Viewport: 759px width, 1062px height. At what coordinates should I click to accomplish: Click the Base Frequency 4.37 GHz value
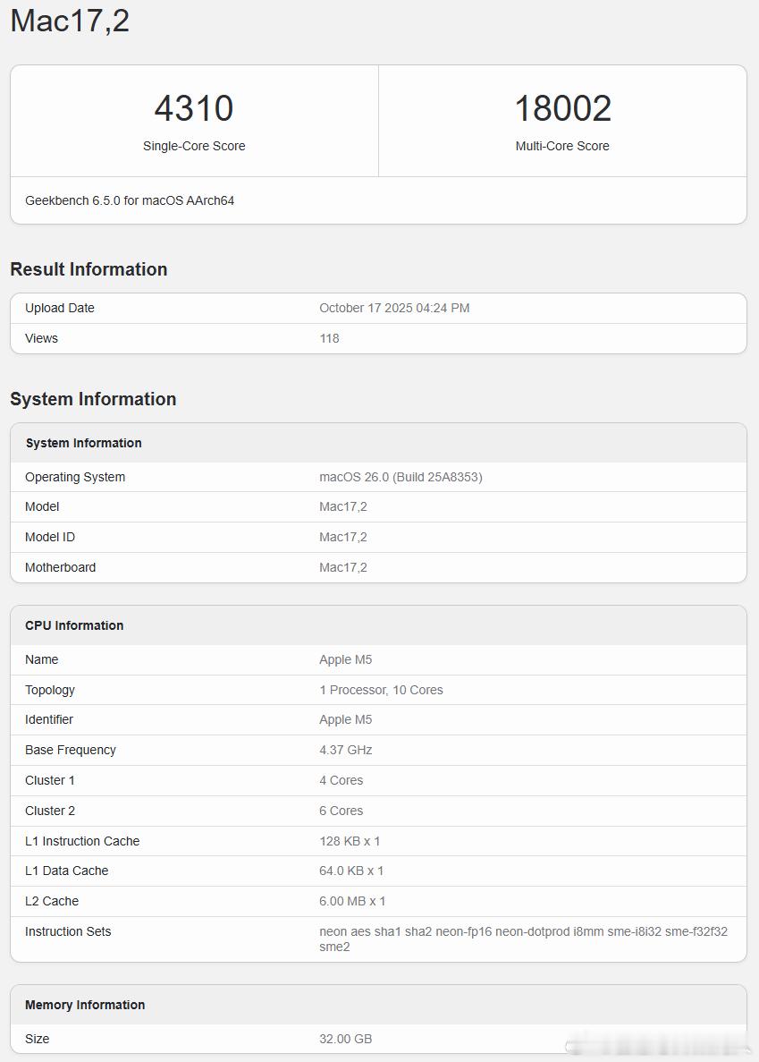click(345, 750)
